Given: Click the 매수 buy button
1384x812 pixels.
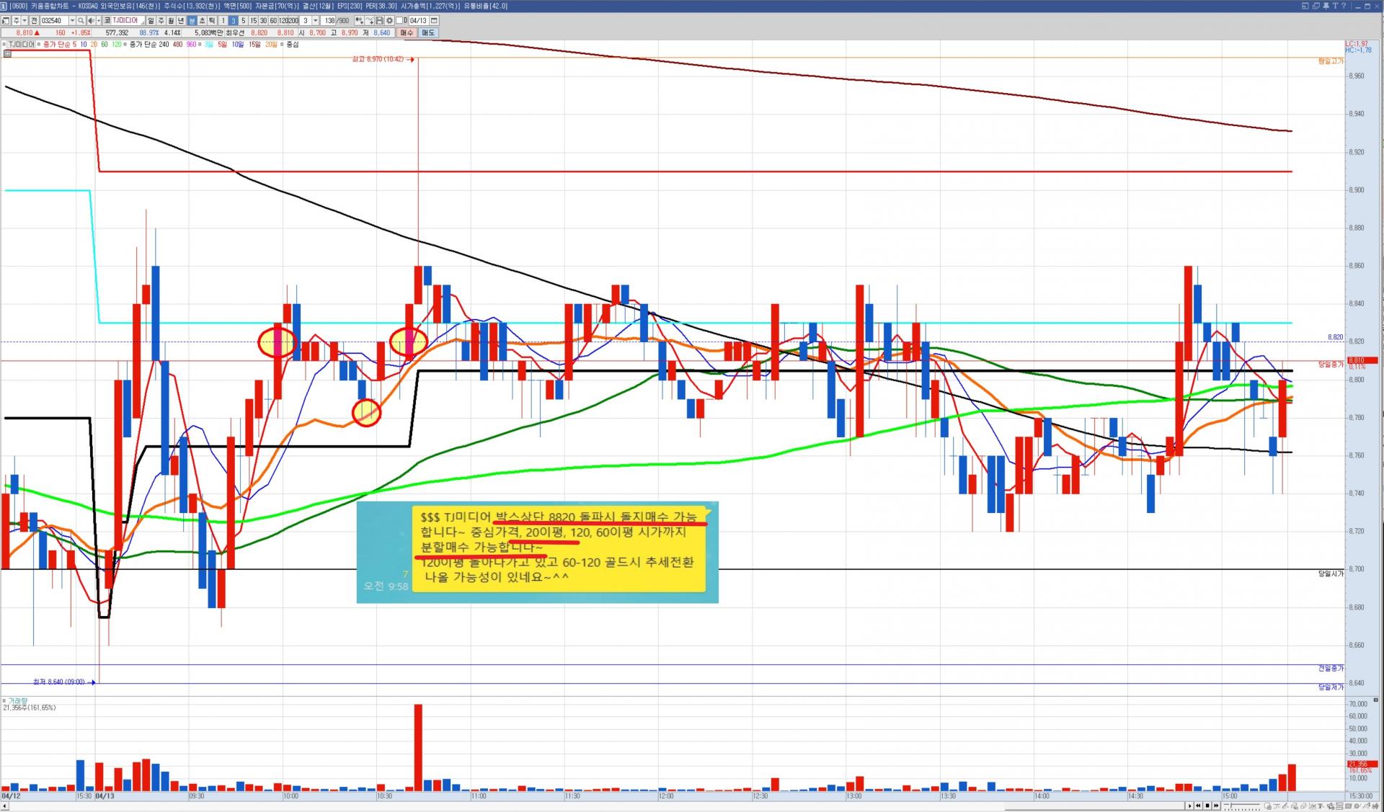Looking at the screenshot, I should coord(407,32).
